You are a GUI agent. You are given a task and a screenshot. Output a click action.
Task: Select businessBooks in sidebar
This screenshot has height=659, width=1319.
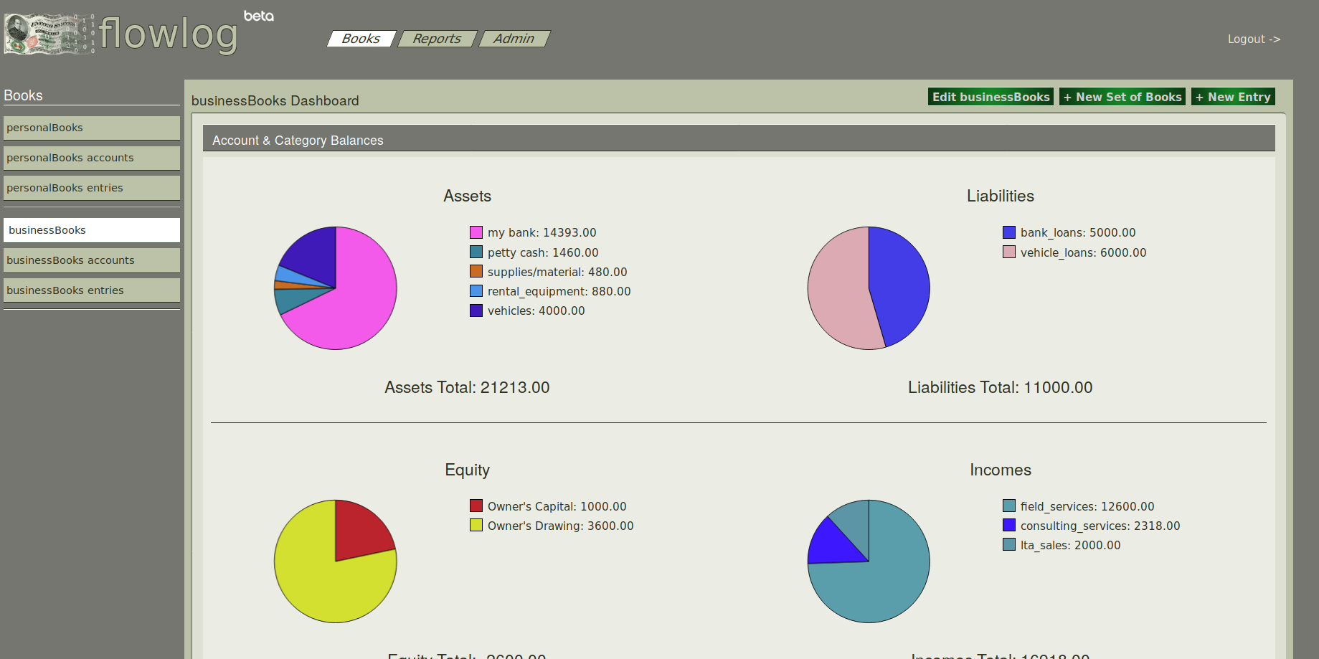click(92, 230)
